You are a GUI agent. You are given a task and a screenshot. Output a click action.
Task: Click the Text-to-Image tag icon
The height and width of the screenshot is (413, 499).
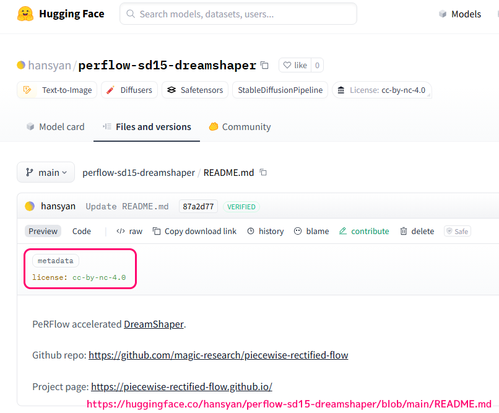27,90
